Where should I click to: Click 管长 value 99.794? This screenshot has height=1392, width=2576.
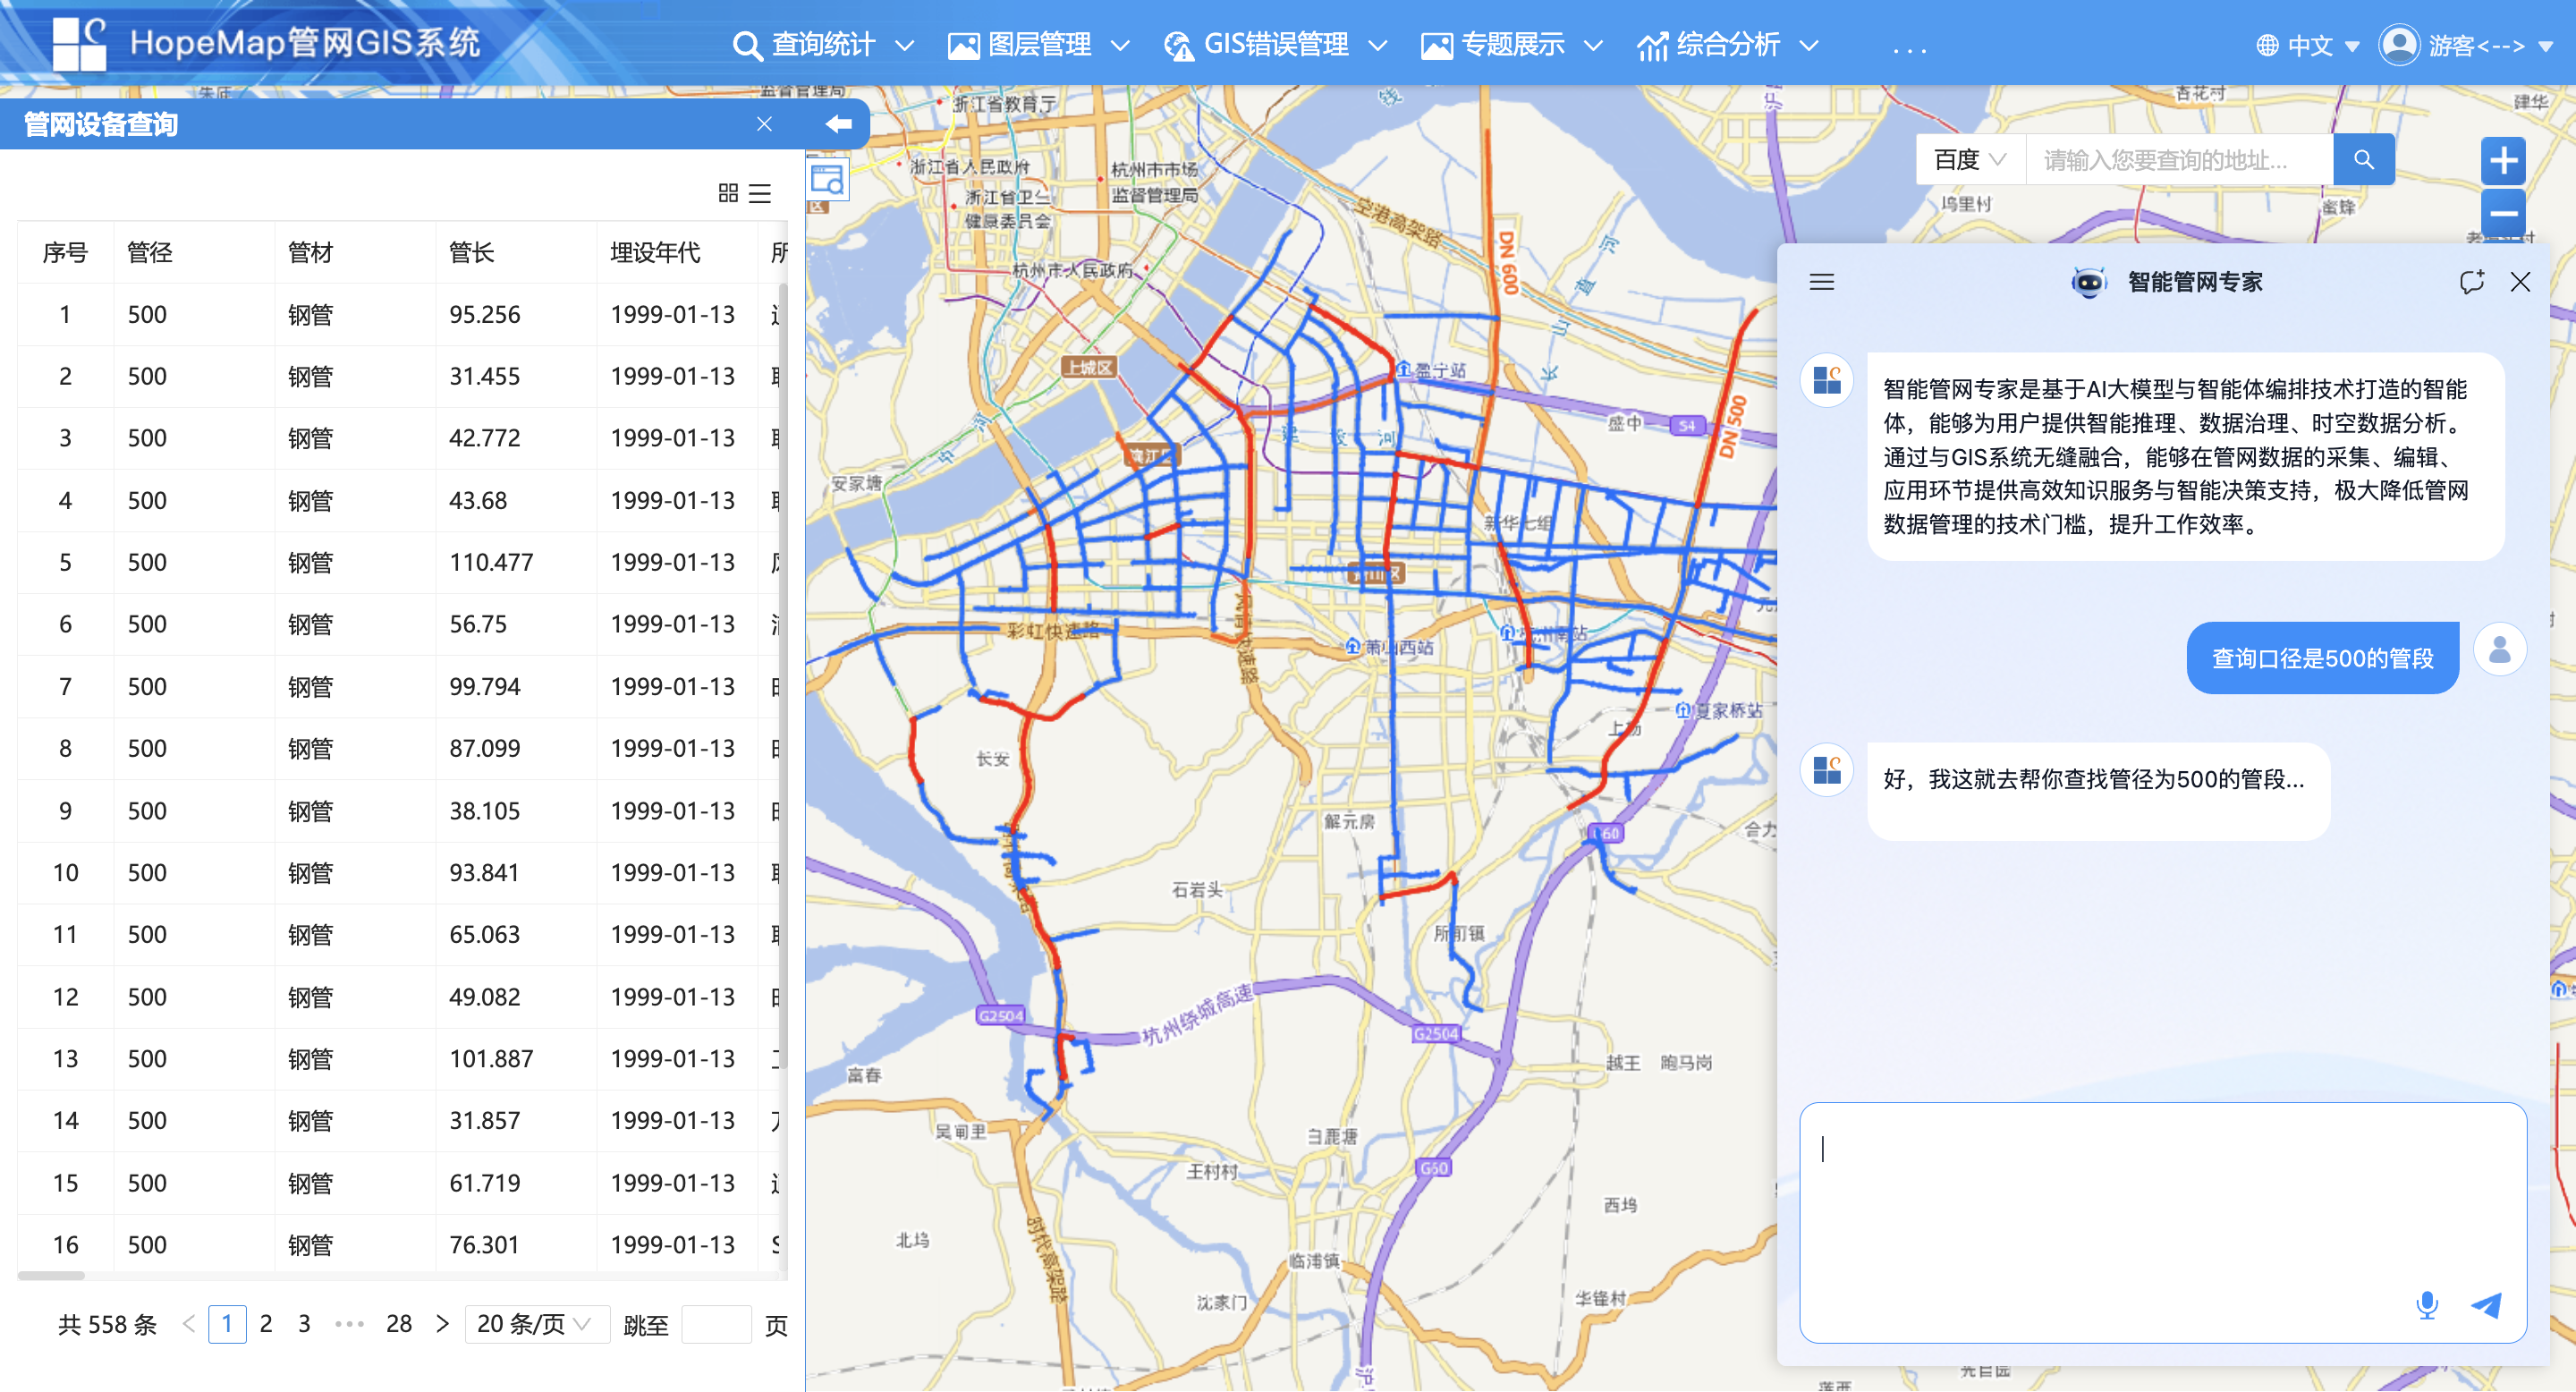click(x=485, y=687)
